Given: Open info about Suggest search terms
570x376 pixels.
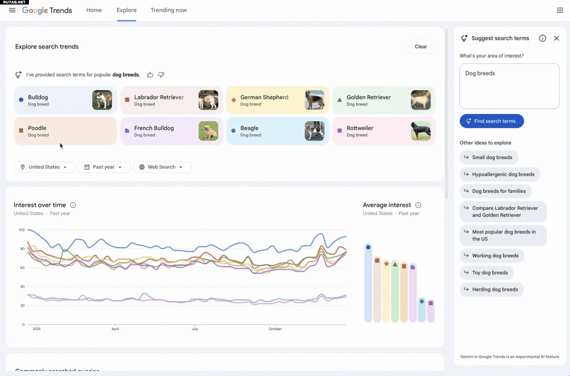Looking at the screenshot, I should [542, 38].
